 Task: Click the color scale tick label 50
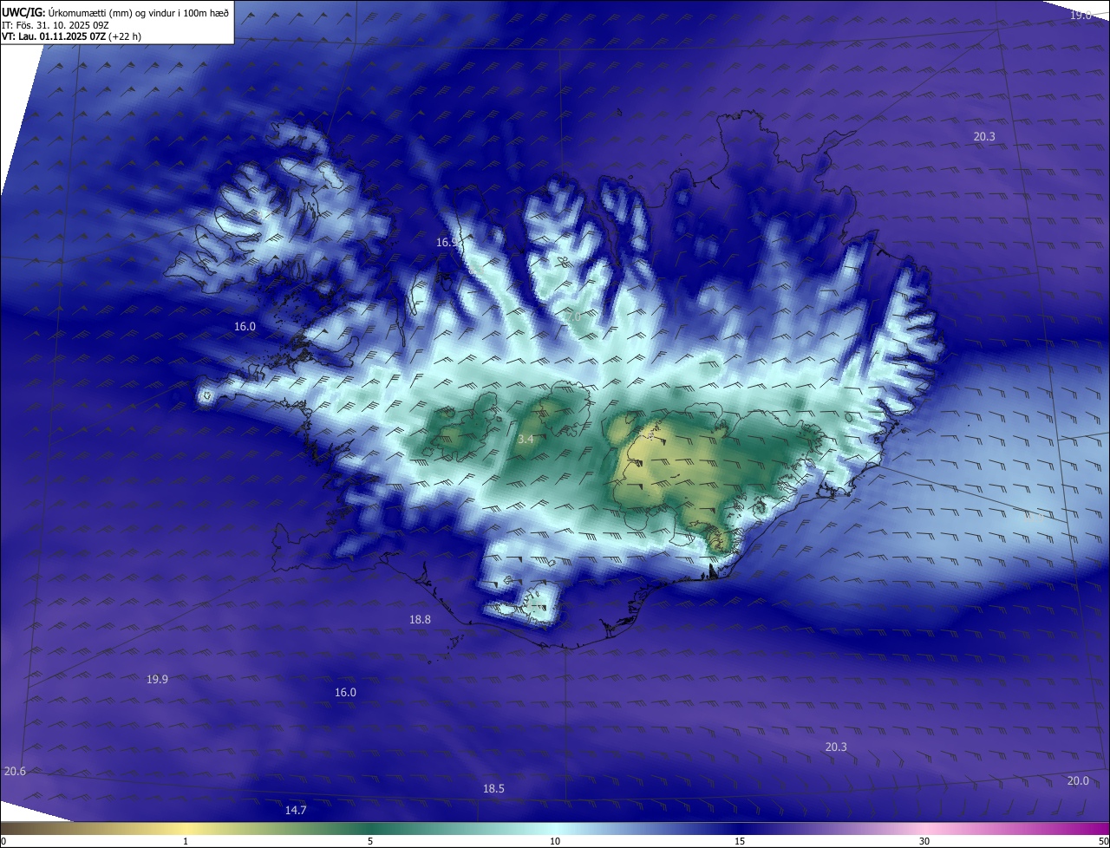click(x=1103, y=841)
